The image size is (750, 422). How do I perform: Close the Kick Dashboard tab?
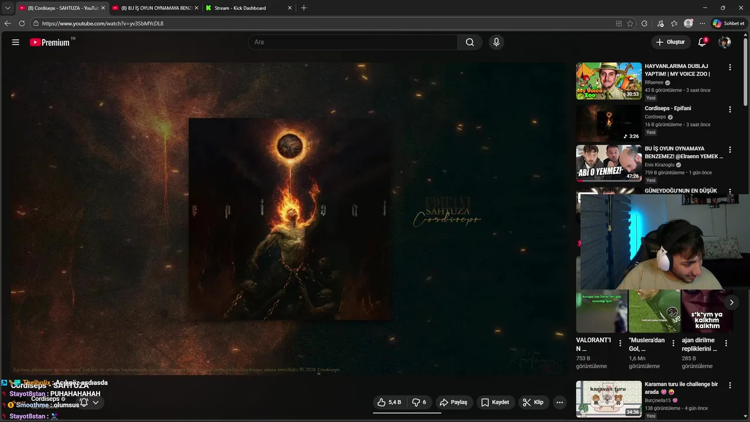(289, 8)
